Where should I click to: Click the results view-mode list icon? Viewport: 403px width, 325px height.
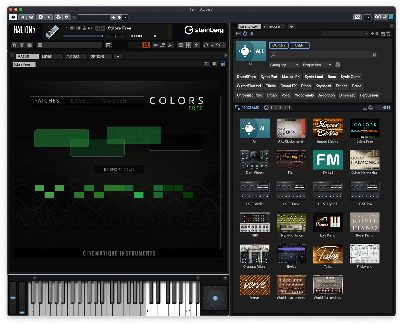click(x=365, y=108)
